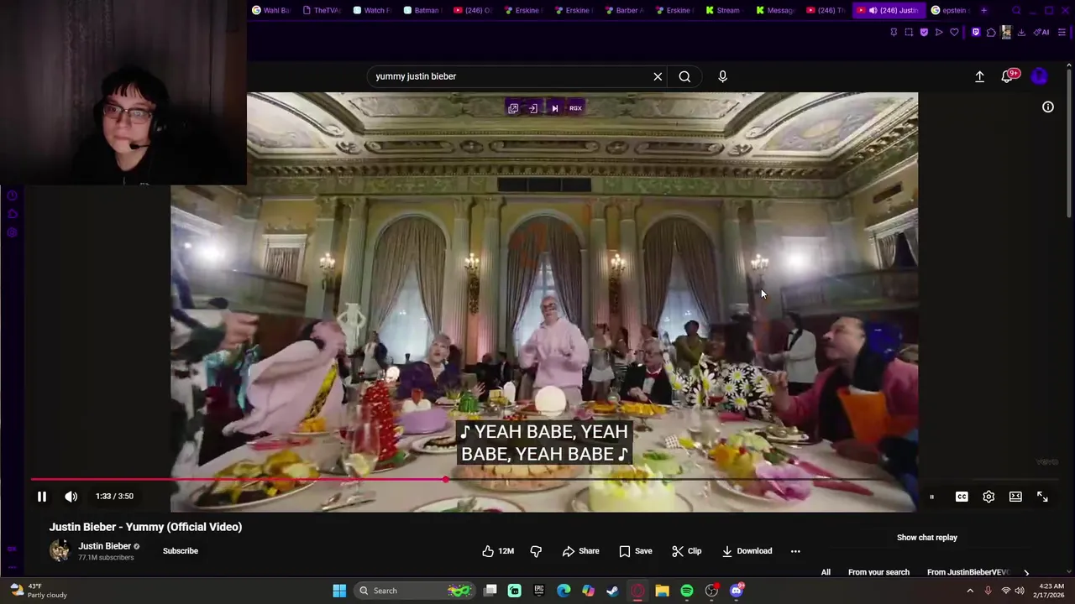
Task: Select the 'From JustinBieberVEVO' chip
Action: [967, 572]
